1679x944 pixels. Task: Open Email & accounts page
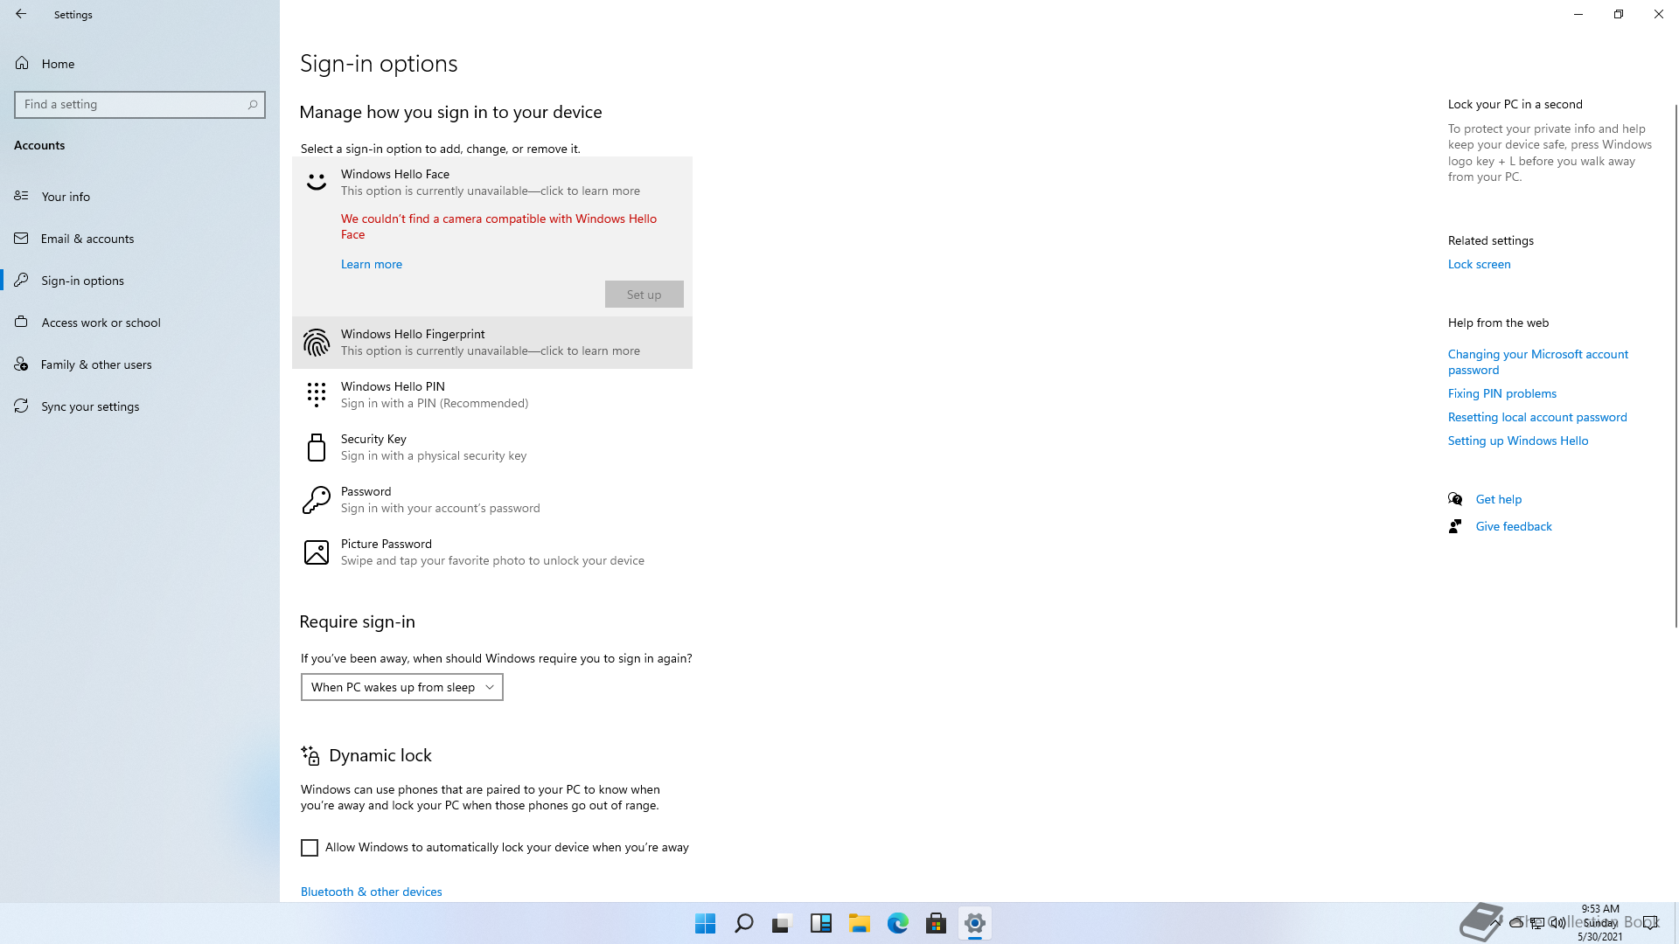coord(140,238)
